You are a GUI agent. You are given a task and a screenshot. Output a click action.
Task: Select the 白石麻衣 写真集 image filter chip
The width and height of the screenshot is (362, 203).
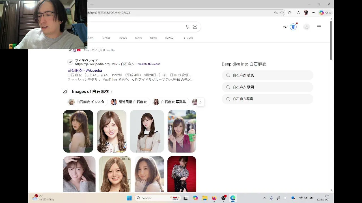pos(171,102)
